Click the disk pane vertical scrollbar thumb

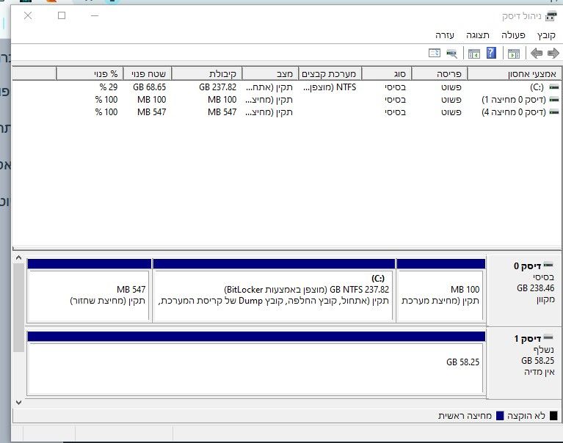point(18,308)
